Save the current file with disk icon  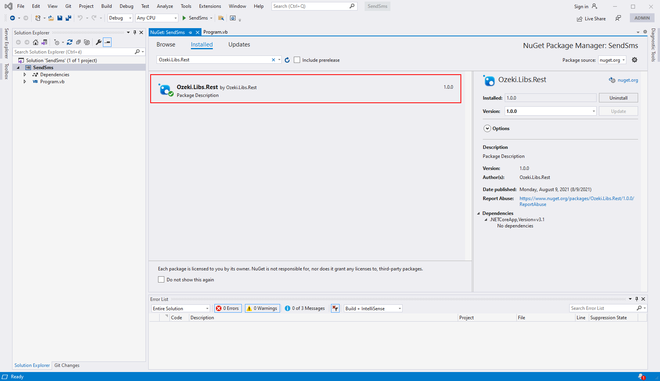pyautogui.click(x=60, y=18)
